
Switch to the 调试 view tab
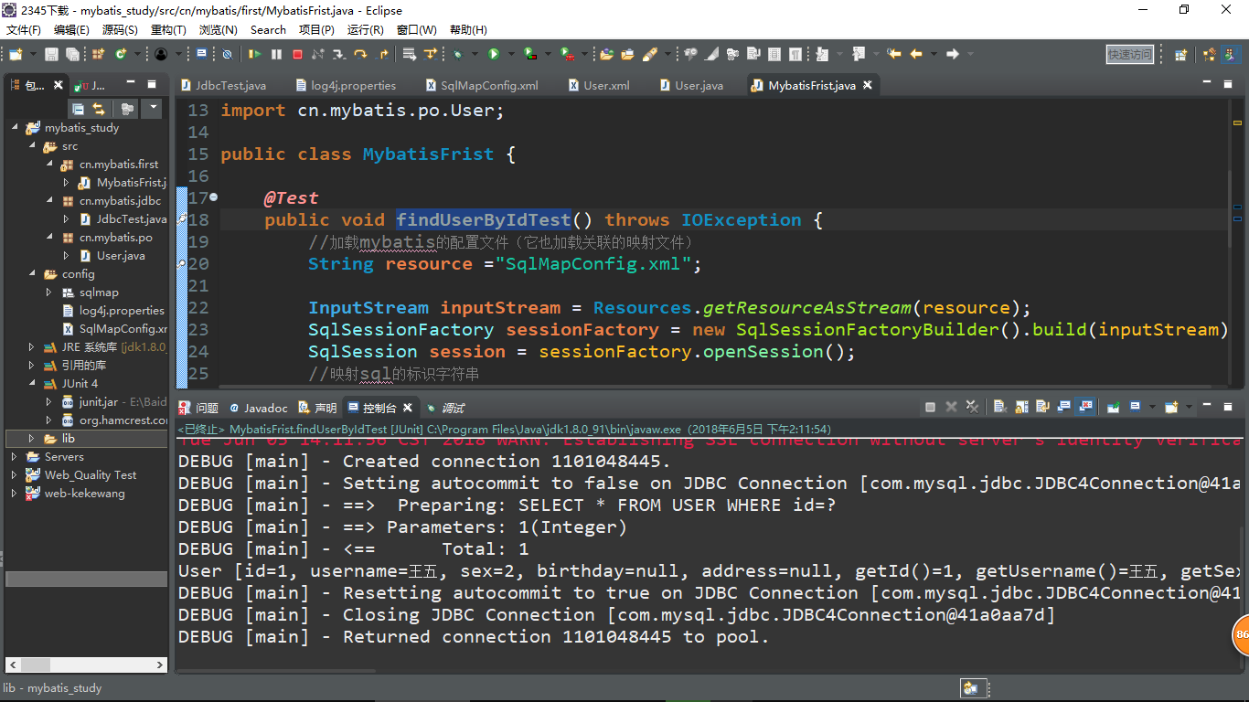pos(444,408)
